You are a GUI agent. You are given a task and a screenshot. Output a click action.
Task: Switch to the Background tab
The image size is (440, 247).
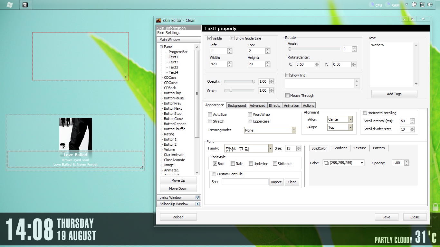click(237, 105)
